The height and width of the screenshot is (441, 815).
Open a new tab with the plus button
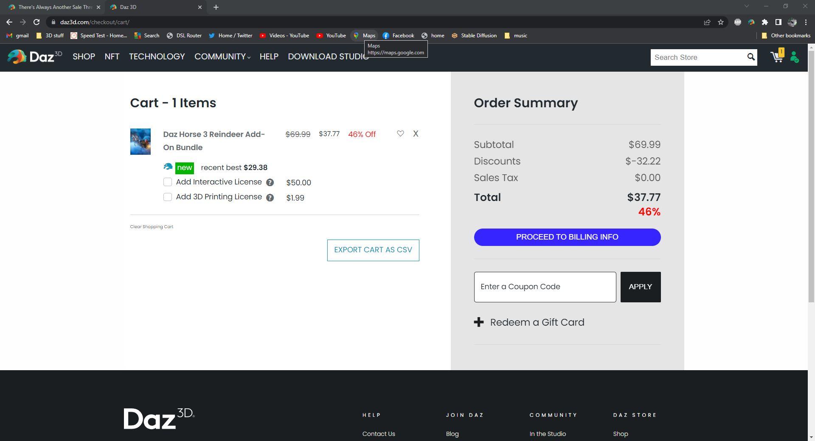[216, 7]
